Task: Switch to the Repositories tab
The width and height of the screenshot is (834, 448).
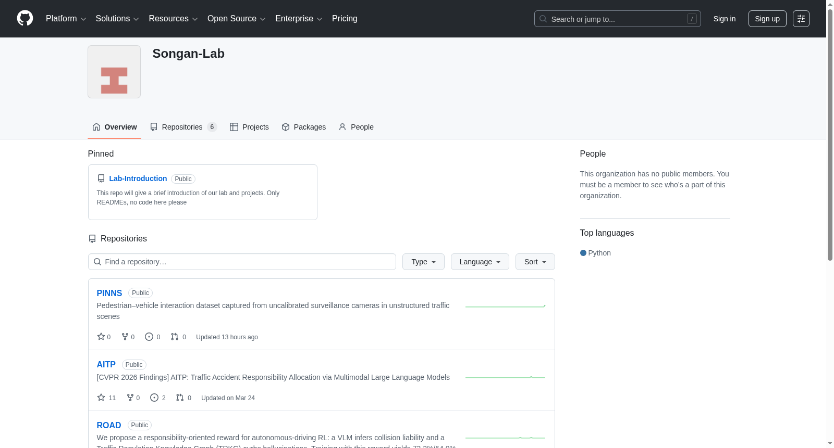Action: click(183, 127)
